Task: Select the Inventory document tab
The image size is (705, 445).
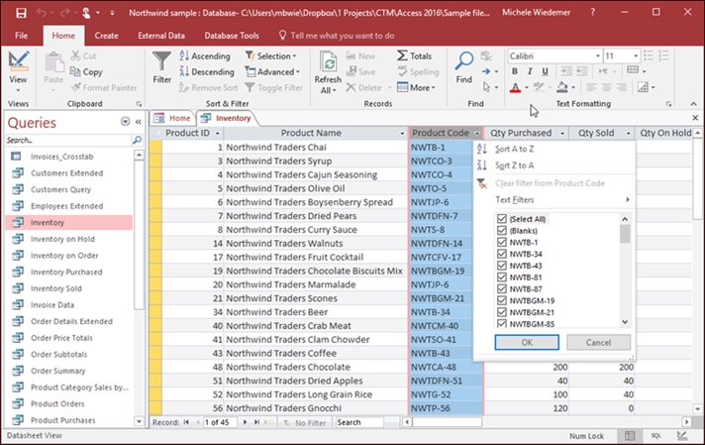Action: (x=226, y=118)
